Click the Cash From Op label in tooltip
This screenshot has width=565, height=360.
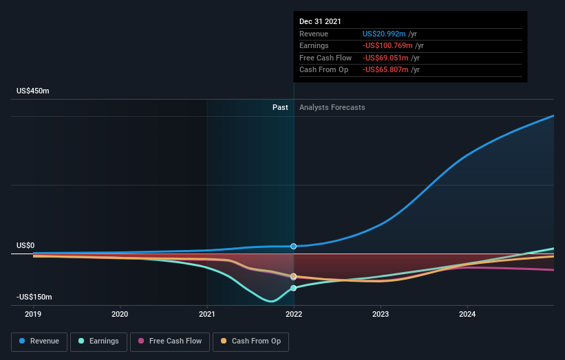[323, 70]
